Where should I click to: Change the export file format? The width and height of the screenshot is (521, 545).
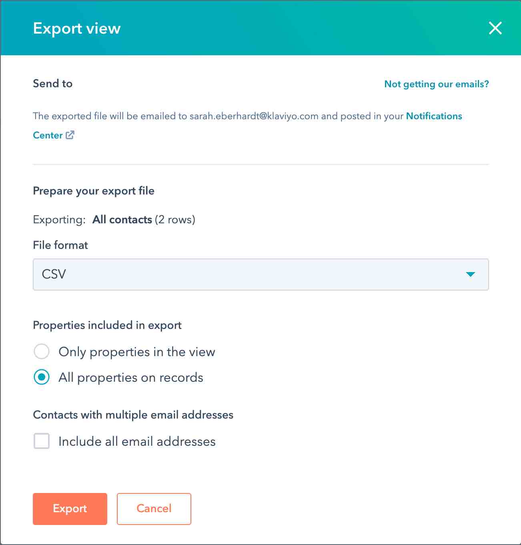(x=260, y=275)
